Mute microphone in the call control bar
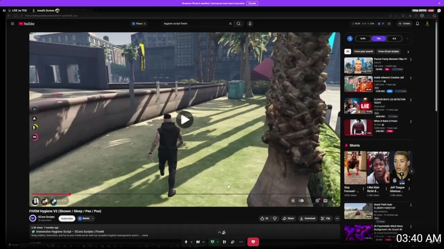Screen dimensions: 444x249 [x=186, y=242]
